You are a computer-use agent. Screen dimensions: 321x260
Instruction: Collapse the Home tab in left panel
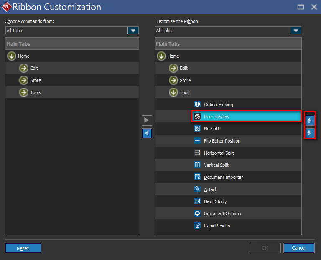[x=12, y=56]
